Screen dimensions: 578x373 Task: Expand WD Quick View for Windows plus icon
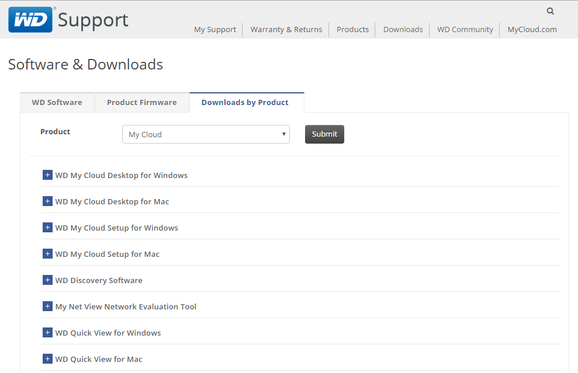coord(47,333)
